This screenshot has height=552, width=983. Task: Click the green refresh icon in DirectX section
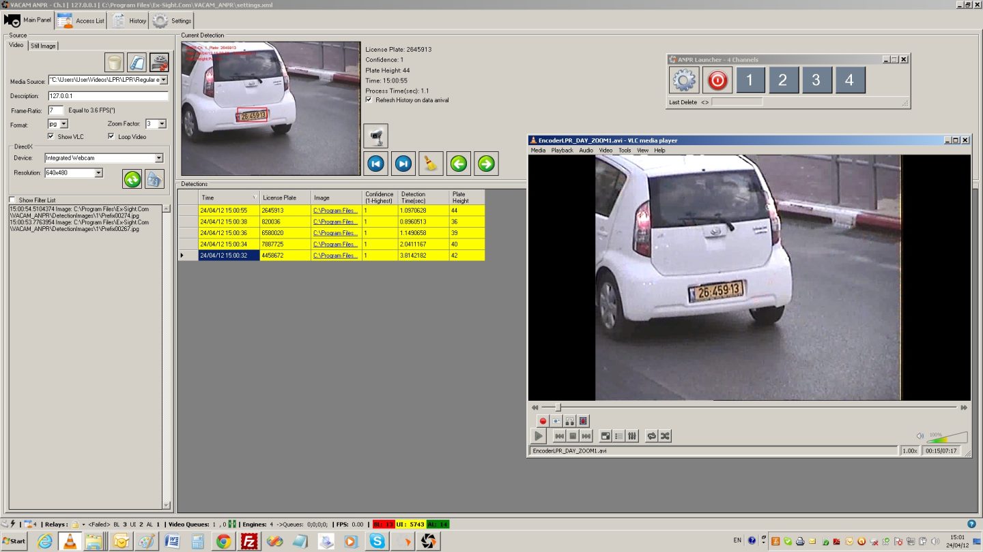pos(133,179)
